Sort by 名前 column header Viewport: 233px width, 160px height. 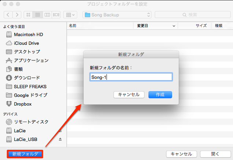click(x=100, y=26)
